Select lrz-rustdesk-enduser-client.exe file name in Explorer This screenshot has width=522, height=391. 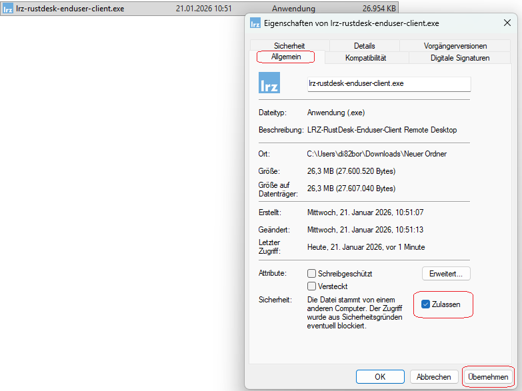71,9
